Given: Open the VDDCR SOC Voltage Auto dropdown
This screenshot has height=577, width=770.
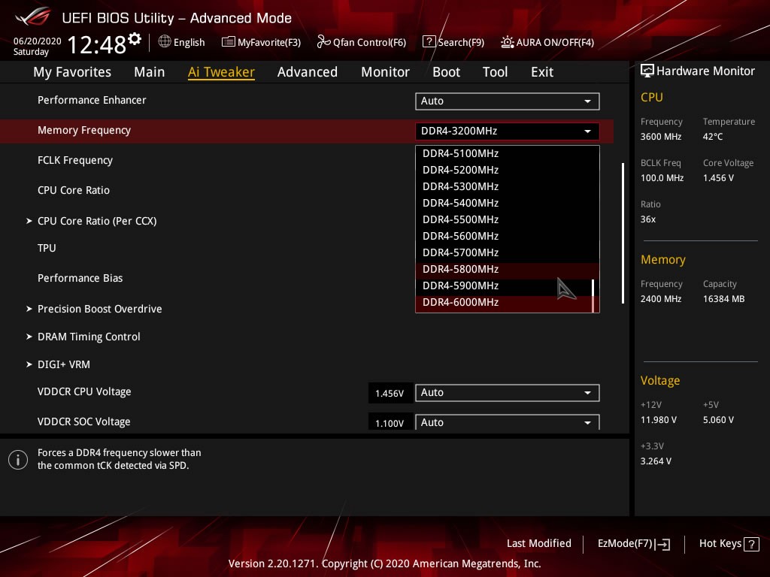Looking at the screenshot, I should tap(507, 422).
